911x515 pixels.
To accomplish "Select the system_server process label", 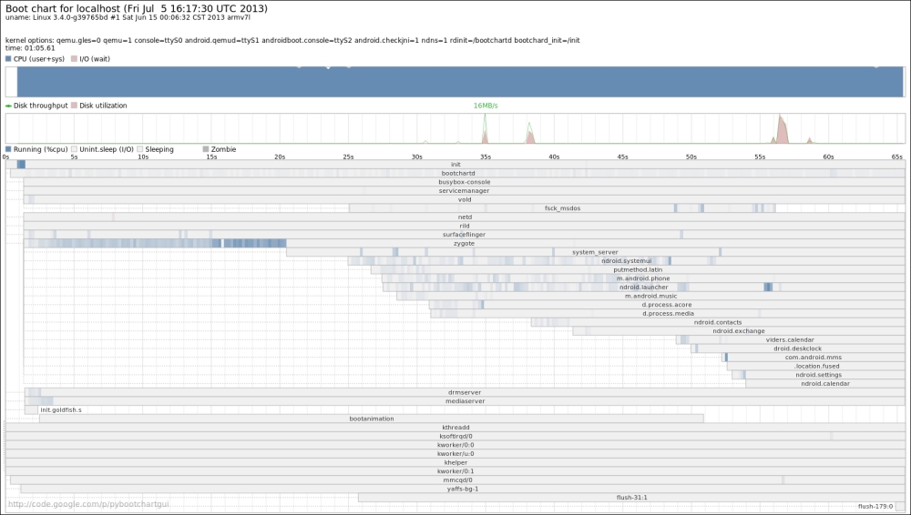I will [x=595, y=252].
